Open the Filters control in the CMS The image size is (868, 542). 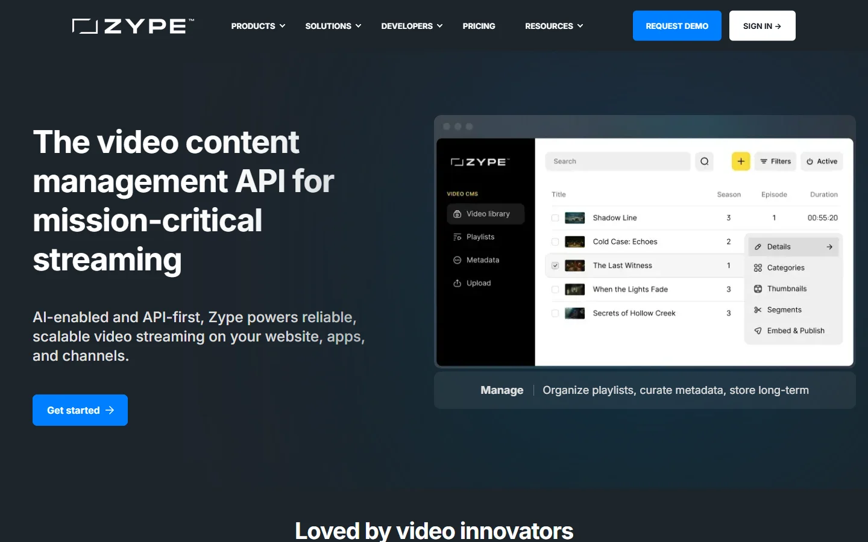tap(775, 161)
